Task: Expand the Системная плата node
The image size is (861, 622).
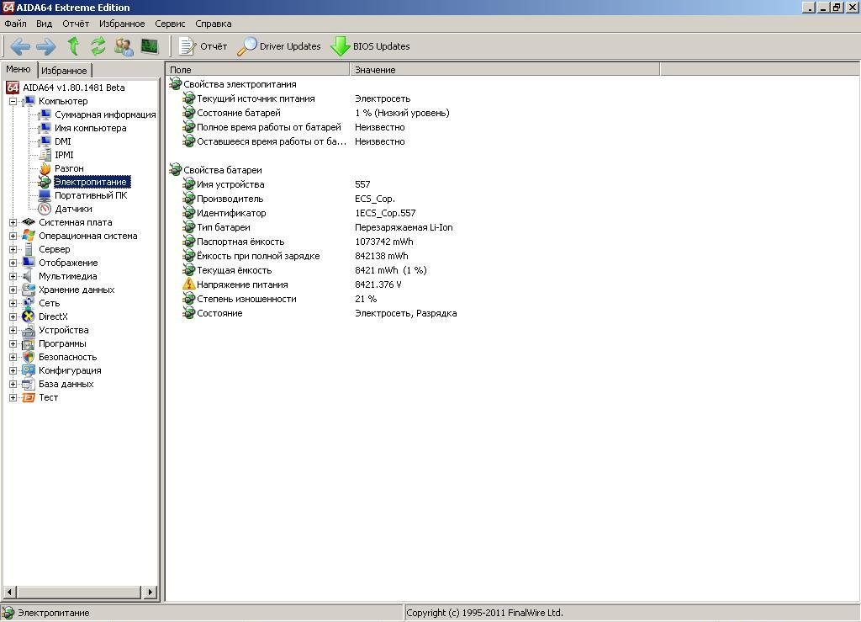Action: 13,222
